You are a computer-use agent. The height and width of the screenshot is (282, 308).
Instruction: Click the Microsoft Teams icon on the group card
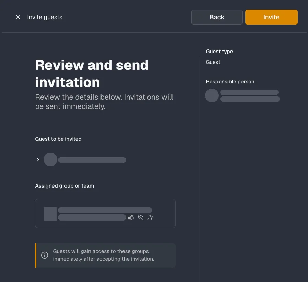coord(131,217)
